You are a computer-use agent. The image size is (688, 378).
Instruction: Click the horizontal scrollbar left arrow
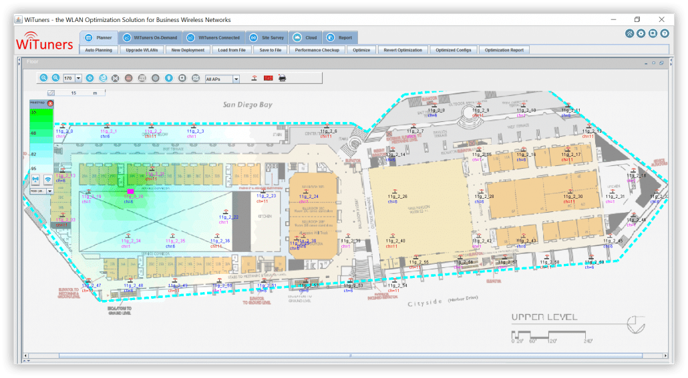25,355
